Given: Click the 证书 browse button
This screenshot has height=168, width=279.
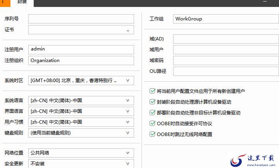Looking at the screenshot, I should pos(128,30).
